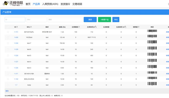Open product link 1-411
This screenshot has width=169, height=98.
point(16,73)
